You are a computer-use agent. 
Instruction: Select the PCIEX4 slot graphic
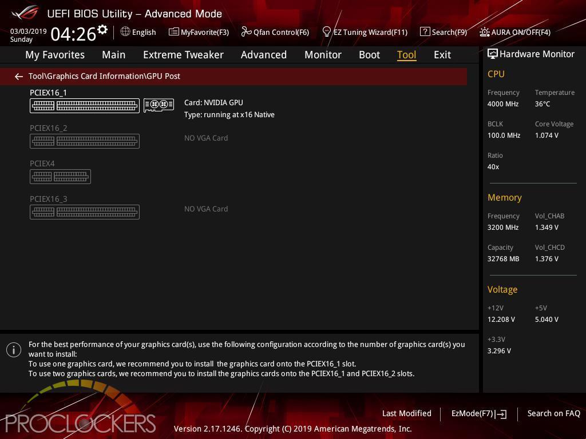coord(61,177)
